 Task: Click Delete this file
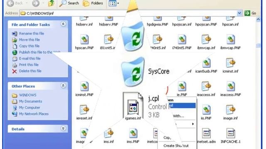point(30,71)
